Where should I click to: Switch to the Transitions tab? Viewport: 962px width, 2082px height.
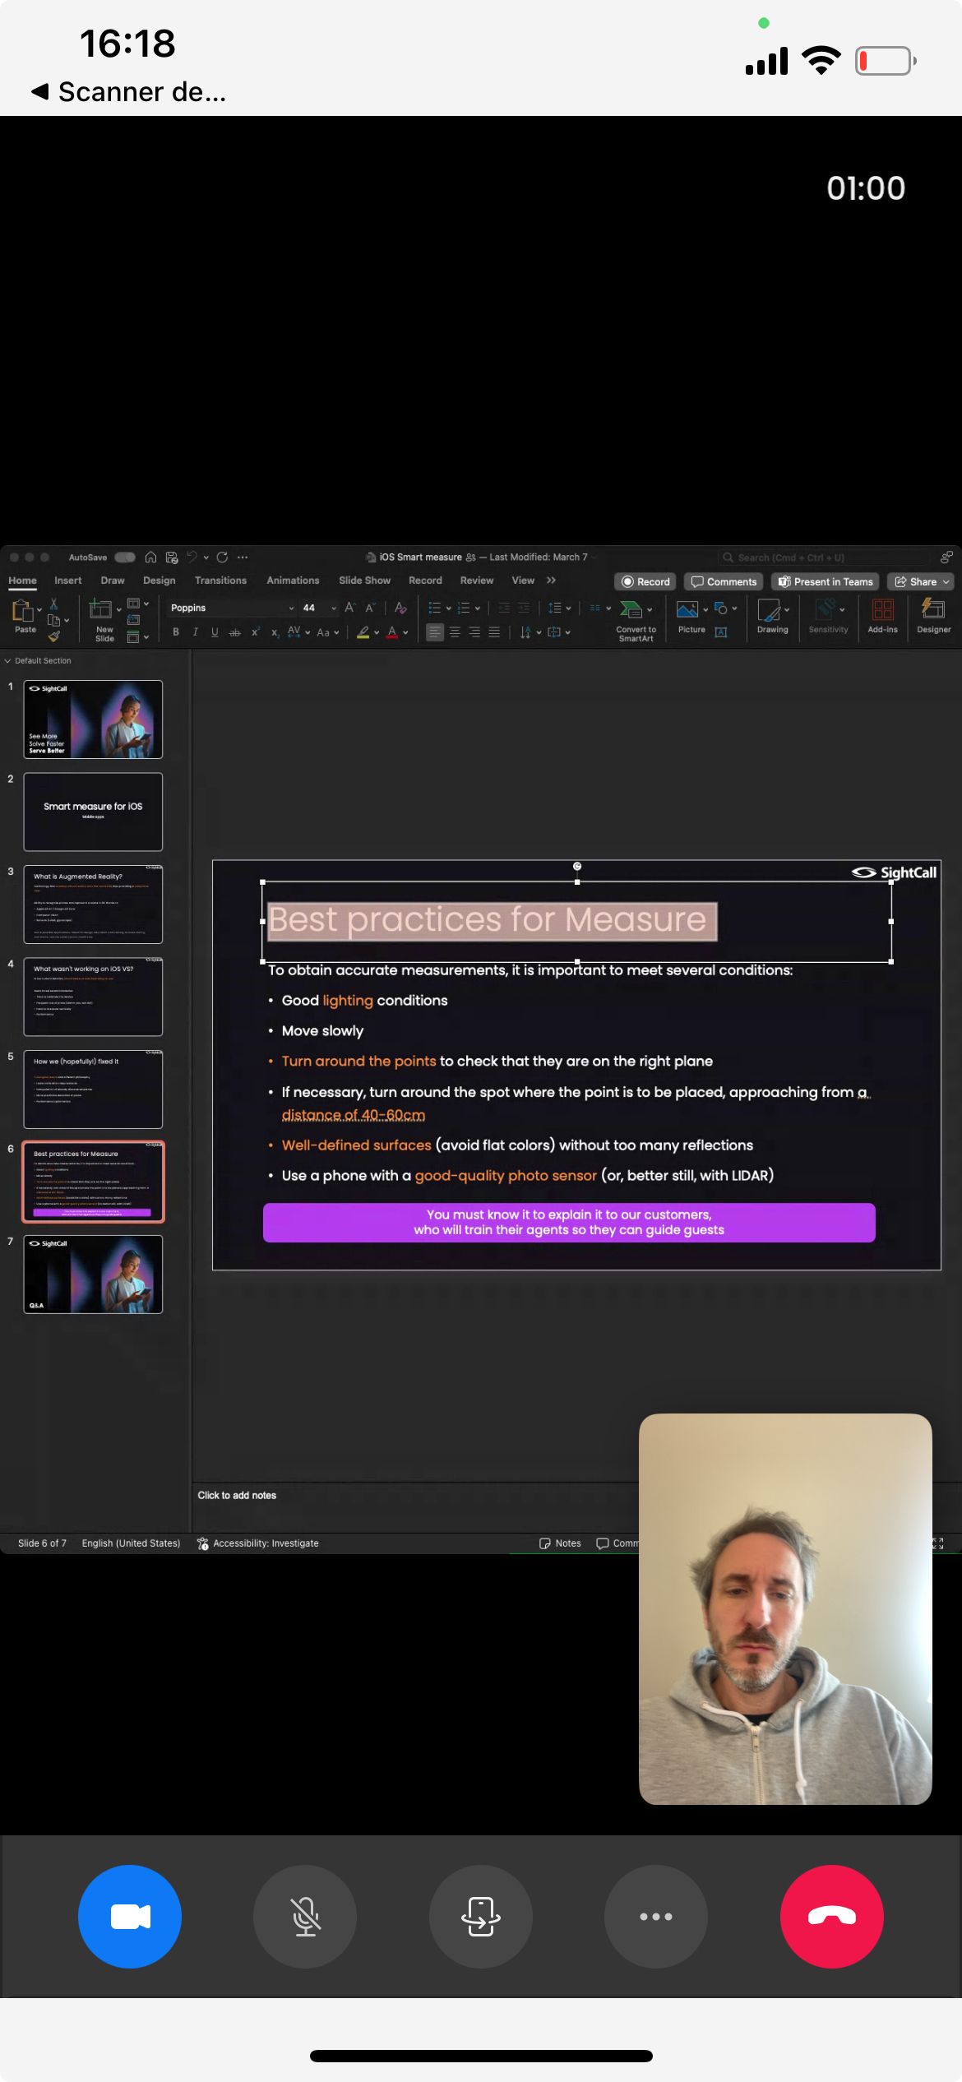[220, 580]
